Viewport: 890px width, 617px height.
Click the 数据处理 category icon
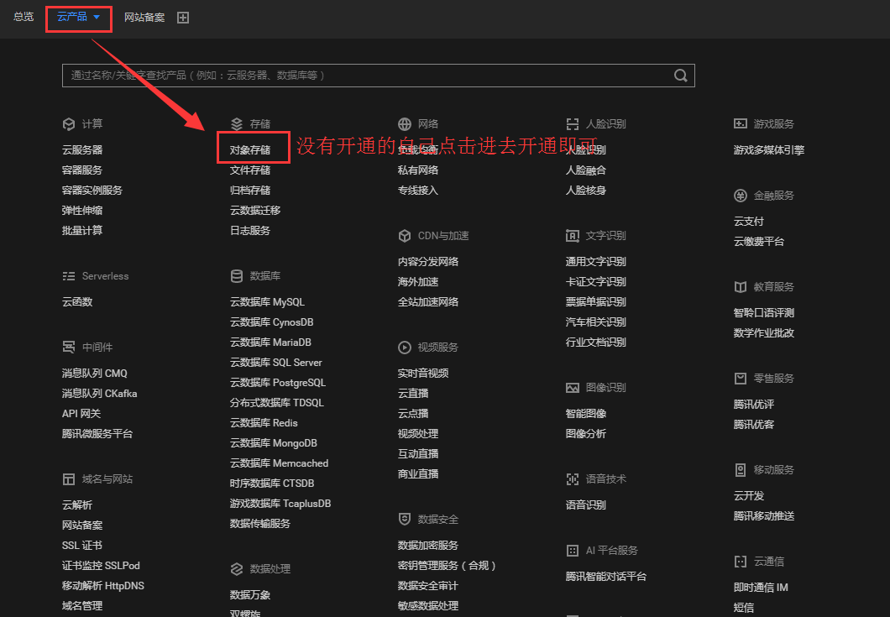tap(237, 569)
